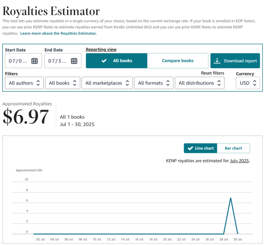
Task: Click the 'Jul 1 - 30, 2025' date range text
Action: tap(77, 124)
